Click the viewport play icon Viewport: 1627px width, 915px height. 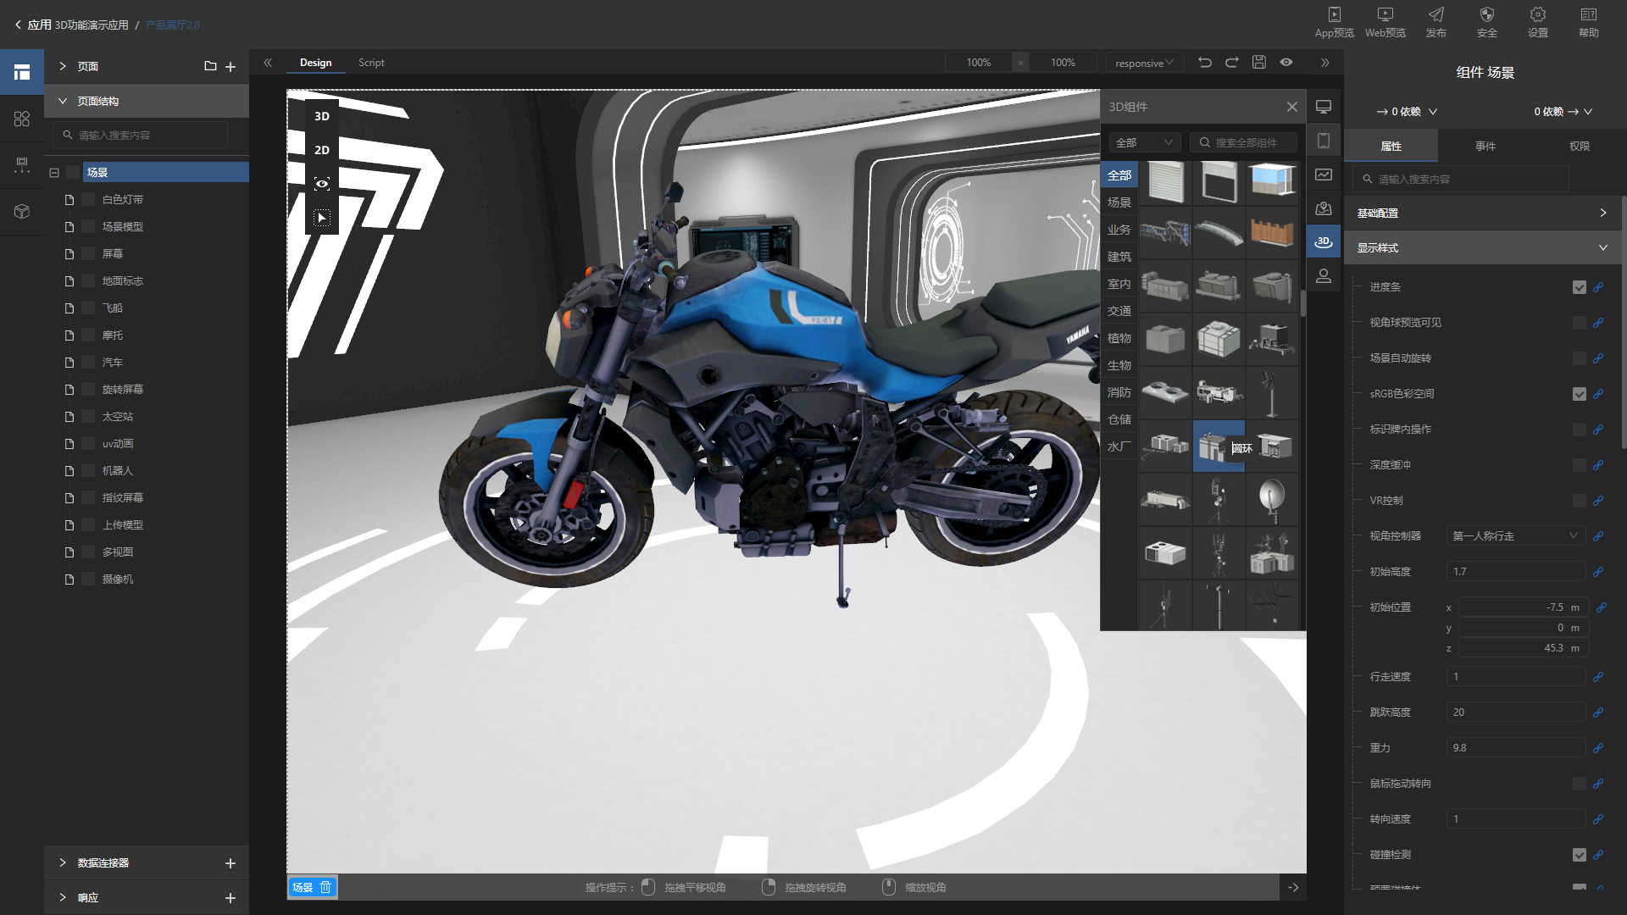pos(322,218)
